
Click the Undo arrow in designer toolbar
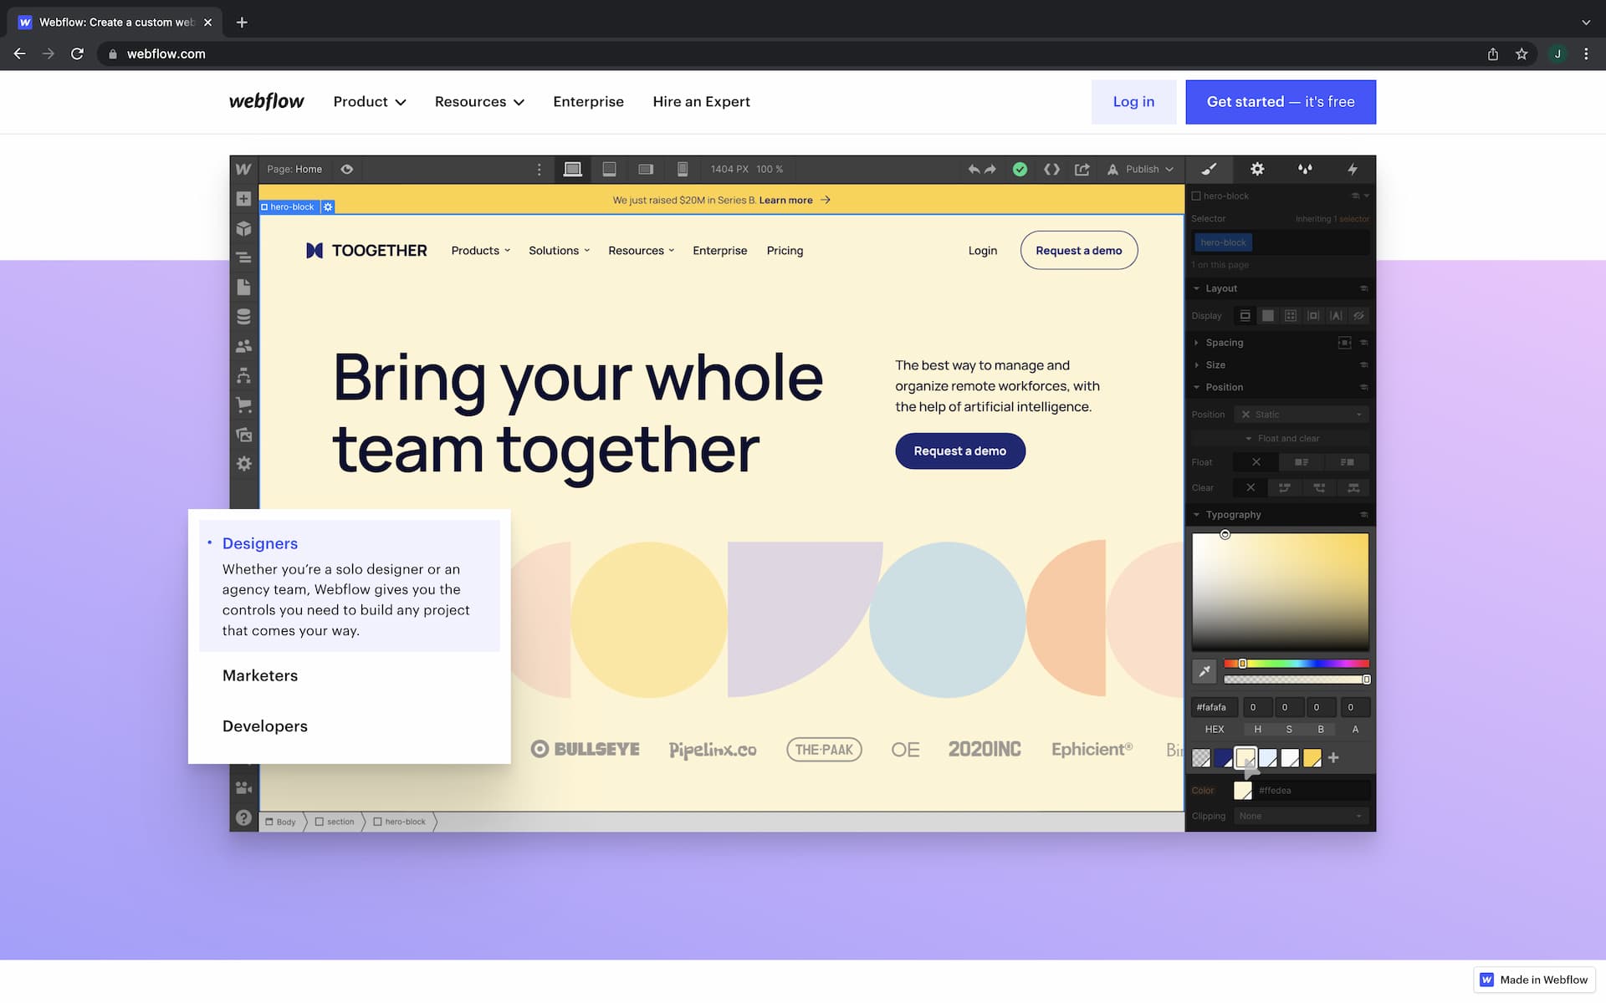974,169
